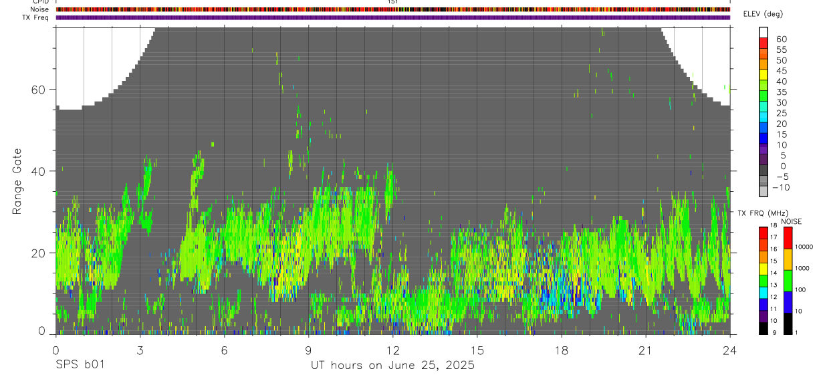Viewport: 821px width, 379px height.
Task: Click x-axis tick label '15'
Action: pyautogui.click(x=477, y=350)
